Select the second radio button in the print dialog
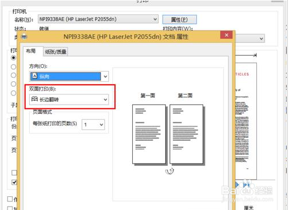The image size is (289, 210). click(x=13, y=67)
